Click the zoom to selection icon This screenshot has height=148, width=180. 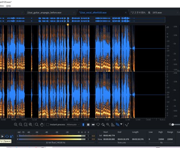tap(25, 125)
